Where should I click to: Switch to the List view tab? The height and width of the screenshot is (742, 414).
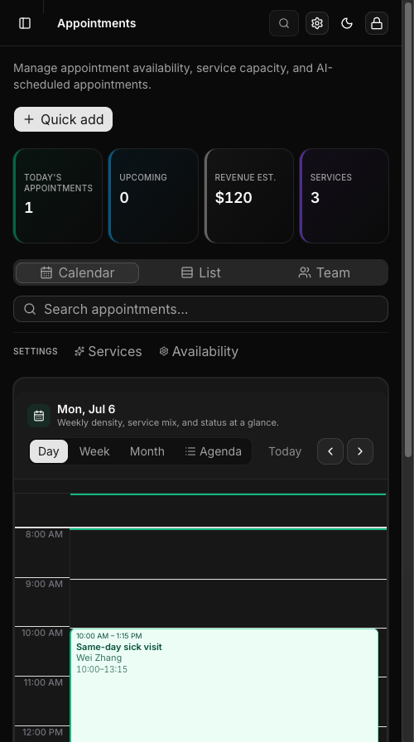(x=201, y=272)
